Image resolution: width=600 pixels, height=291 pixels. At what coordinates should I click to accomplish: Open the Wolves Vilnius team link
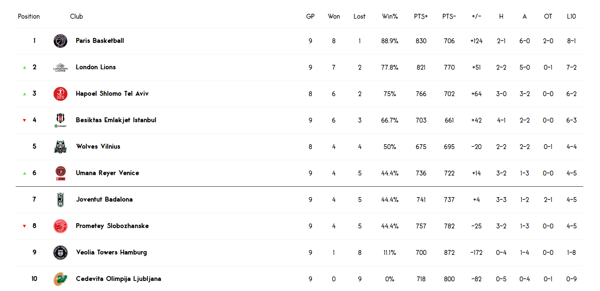pyautogui.click(x=98, y=146)
